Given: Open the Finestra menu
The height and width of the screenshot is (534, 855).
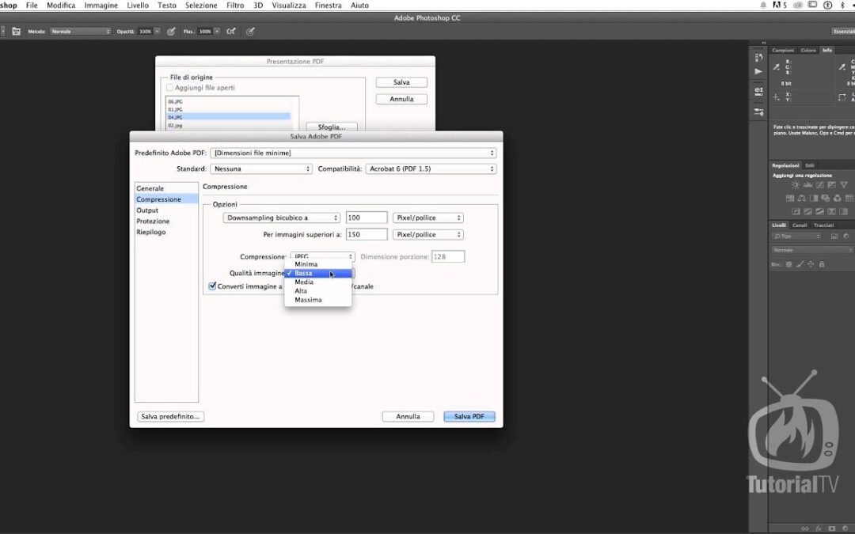Looking at the screenshot, I should click(x=329, y=5).
